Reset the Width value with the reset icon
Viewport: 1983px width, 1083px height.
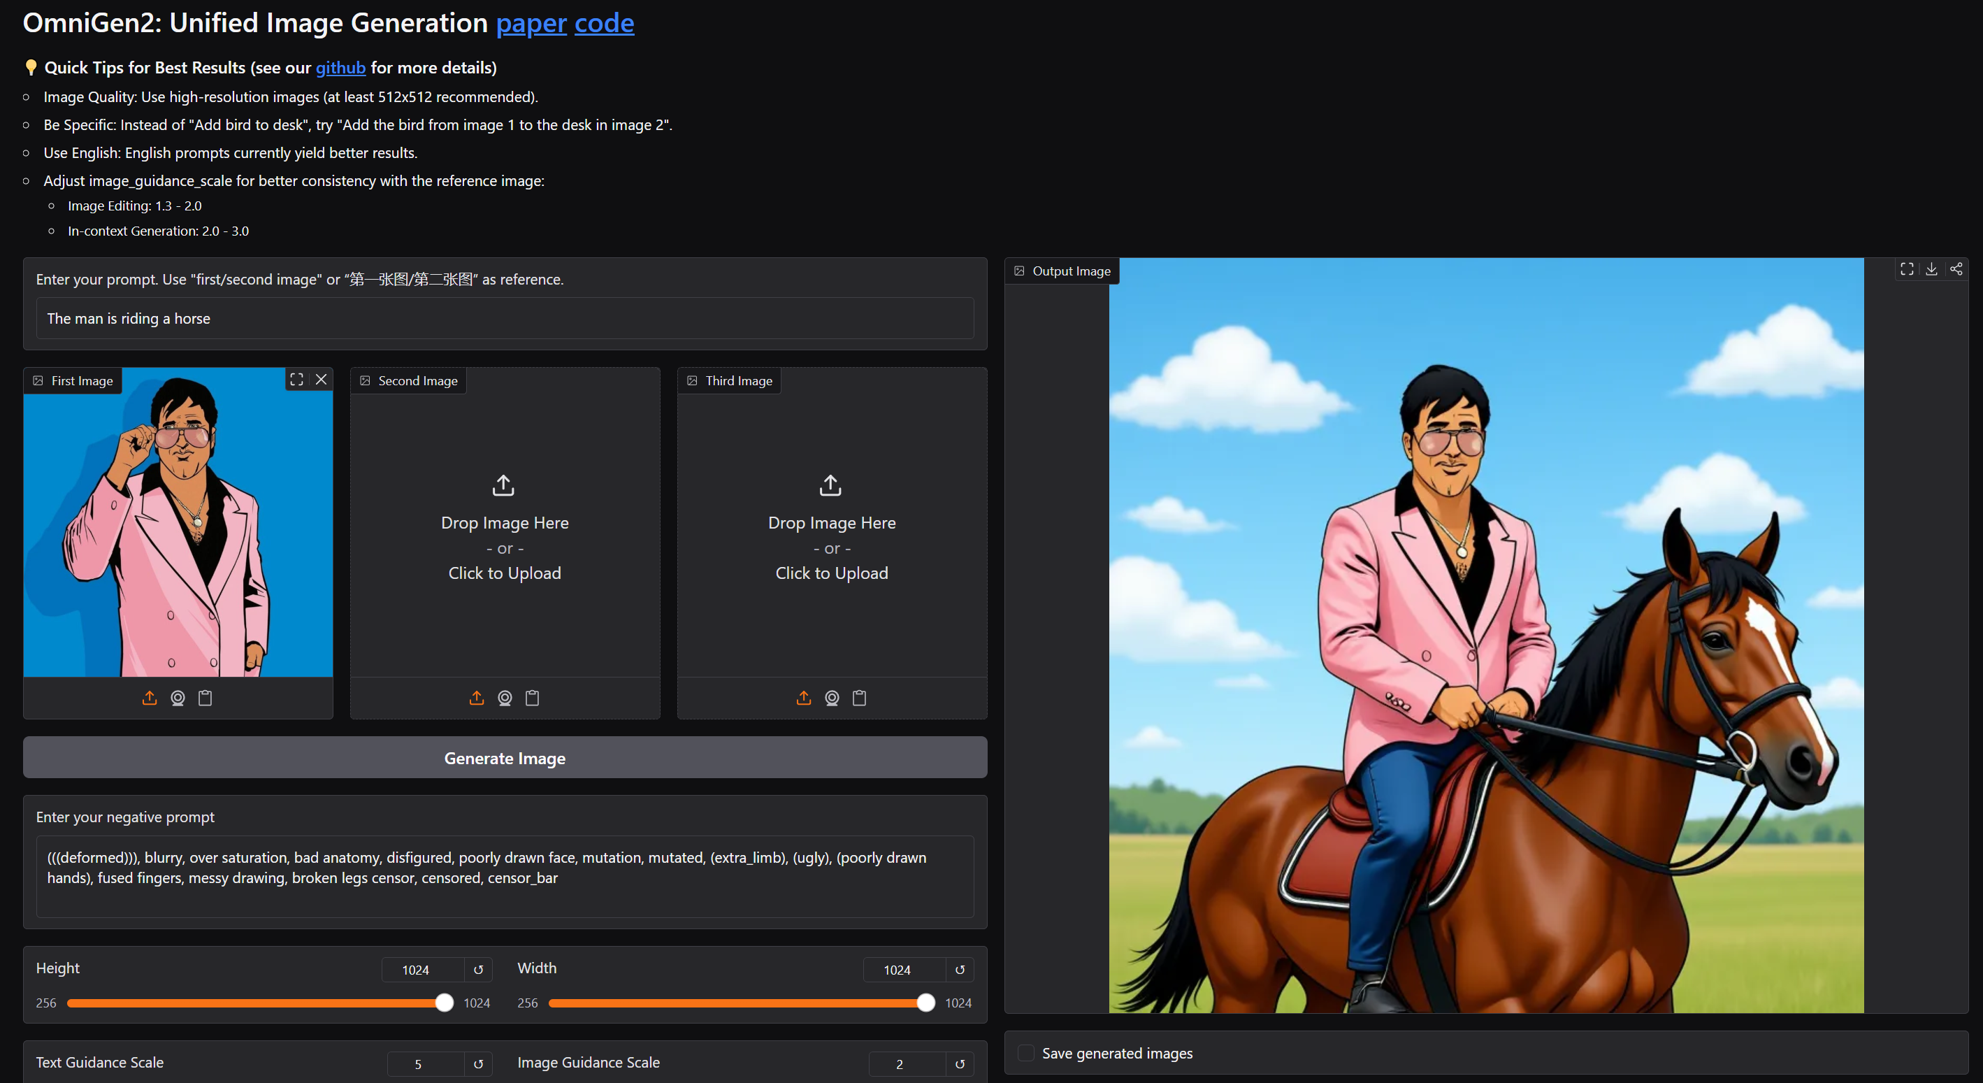tap(960, 970)
